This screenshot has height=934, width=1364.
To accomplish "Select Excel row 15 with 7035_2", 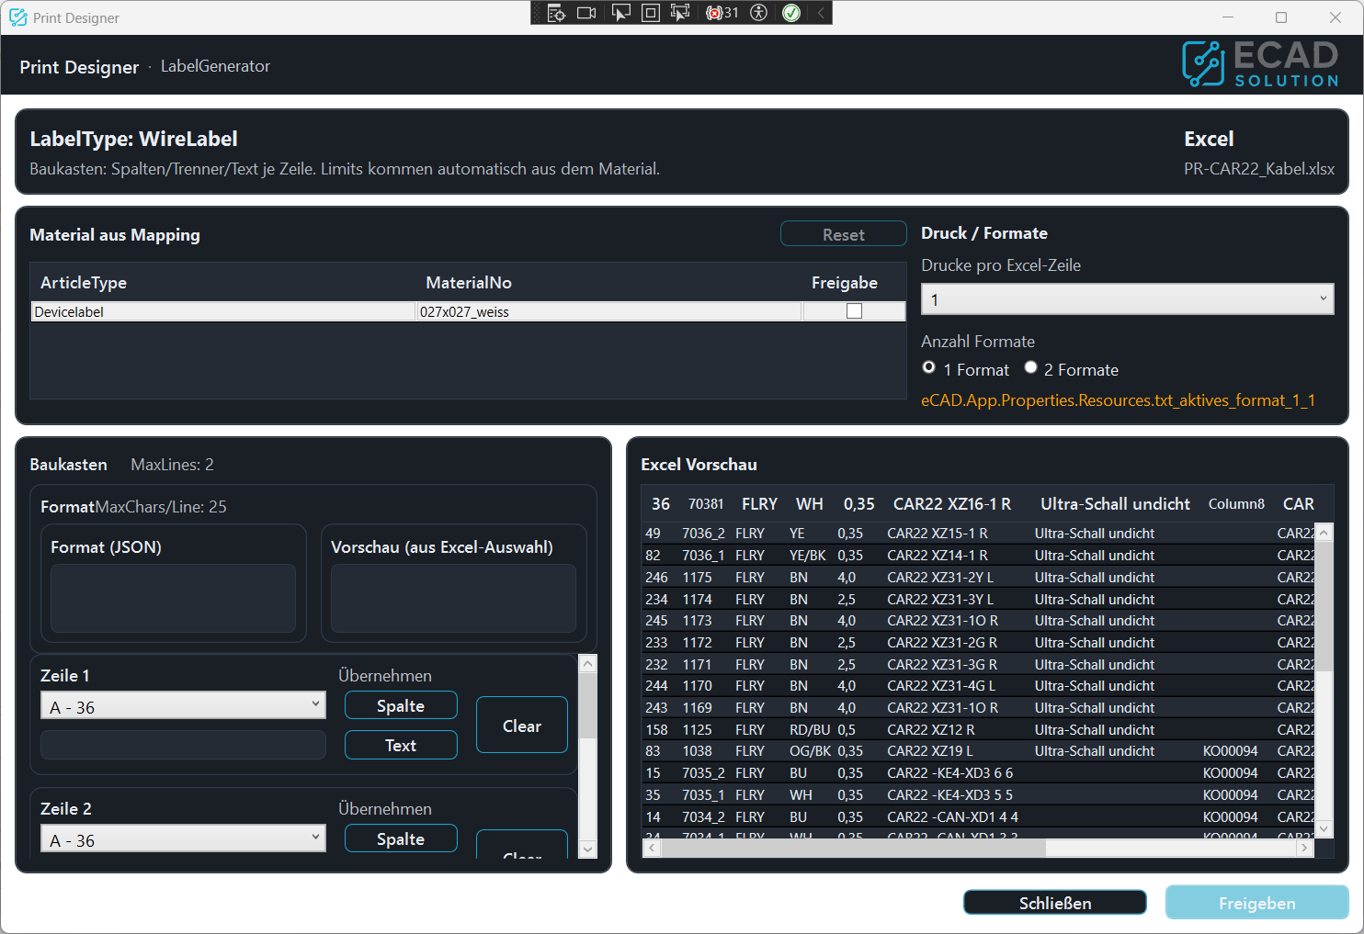I will pyautogui.click(x=978, y=772).
